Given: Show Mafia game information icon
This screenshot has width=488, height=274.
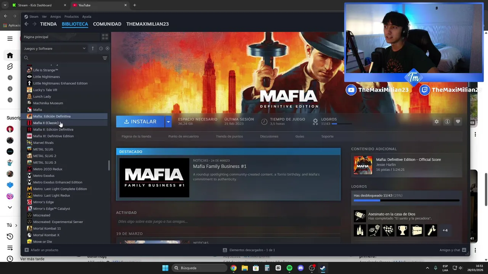Looking at the screenshot, I should pos(447,121).
